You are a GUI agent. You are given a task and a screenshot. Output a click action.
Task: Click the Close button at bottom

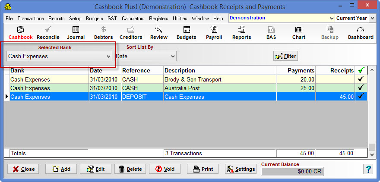pos(23,169)
